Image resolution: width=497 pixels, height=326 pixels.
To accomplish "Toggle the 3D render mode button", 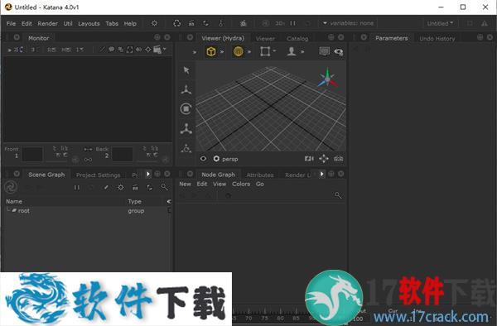I will [280, 23].
